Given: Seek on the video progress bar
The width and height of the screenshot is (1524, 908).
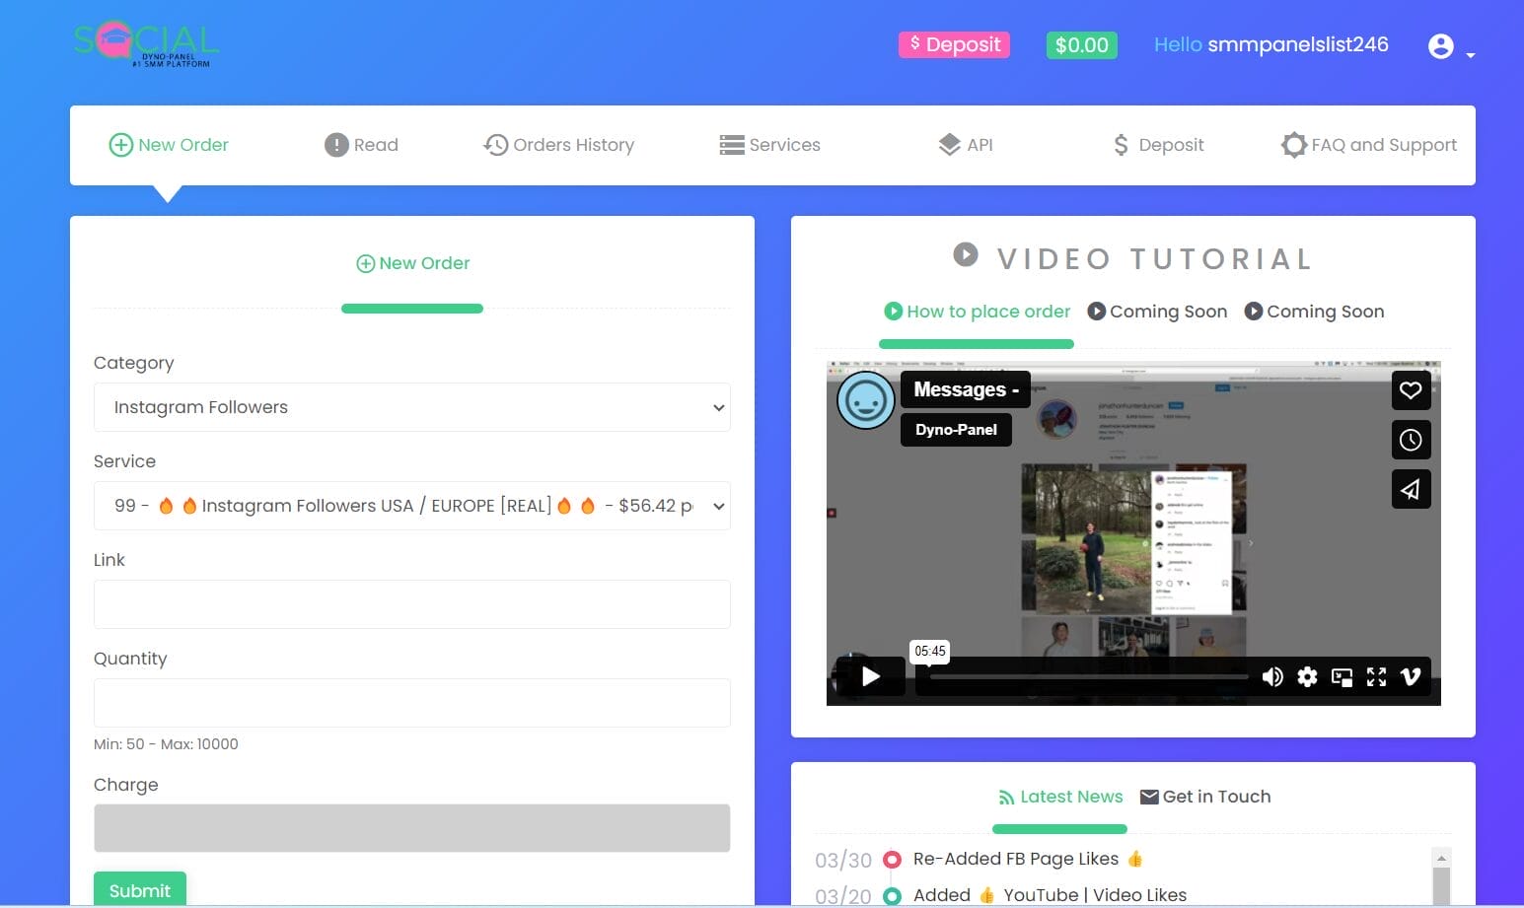Looking at the screenshot, I should (x=1085, y=677).
